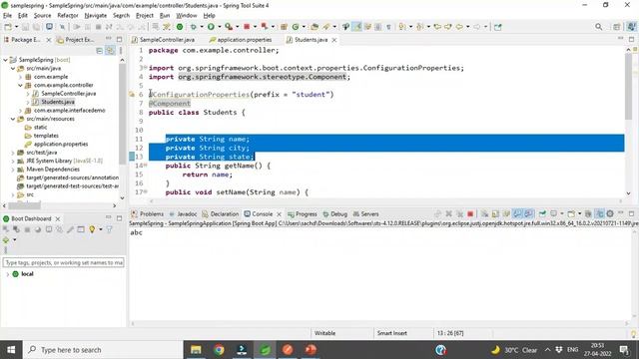
Task: Click Remove Launch icon in Console
Action: tap(448, 214)
